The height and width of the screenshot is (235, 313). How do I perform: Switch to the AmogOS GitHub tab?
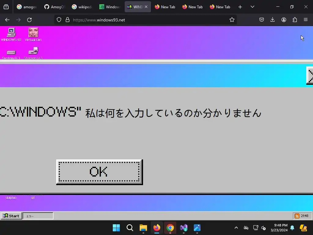[x=54, y=7]
